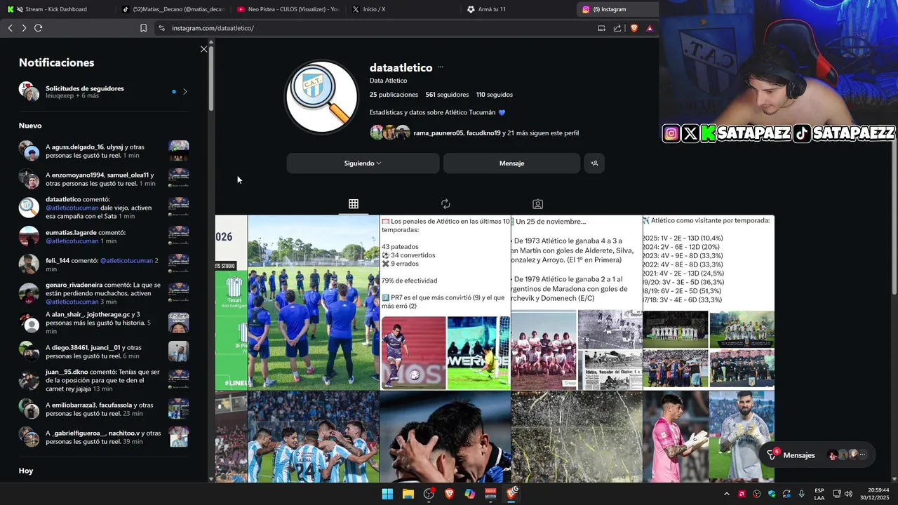Screen dimensions: 898x505
Task: Open the dataatletico profile picture
Action: pyautogui.click(x=322, y=97)
